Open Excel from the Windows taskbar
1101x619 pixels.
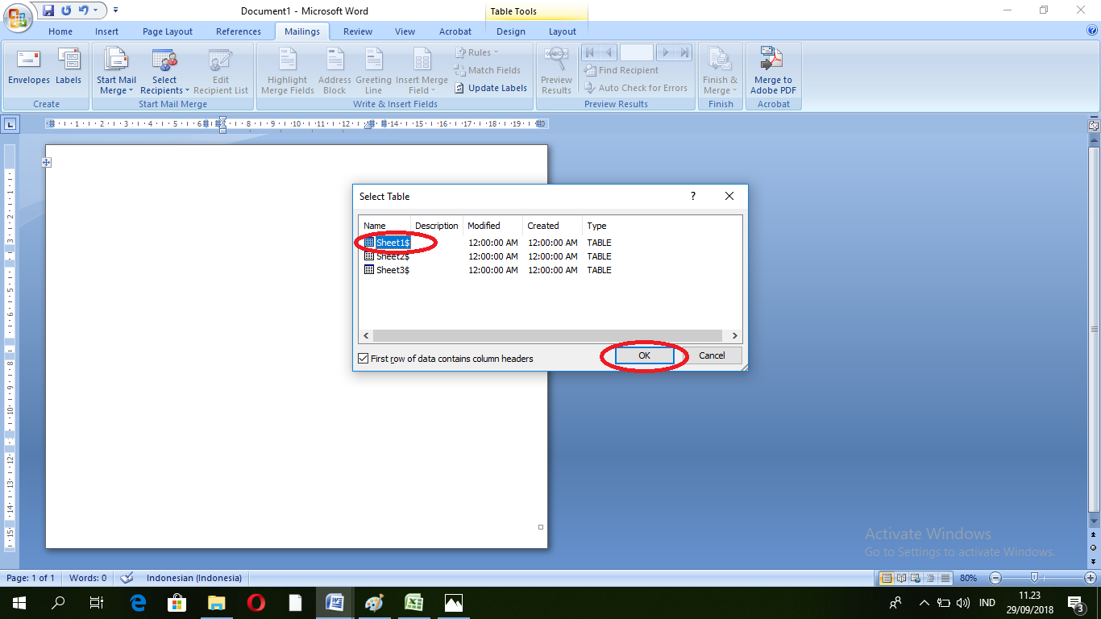coord(413,602)
